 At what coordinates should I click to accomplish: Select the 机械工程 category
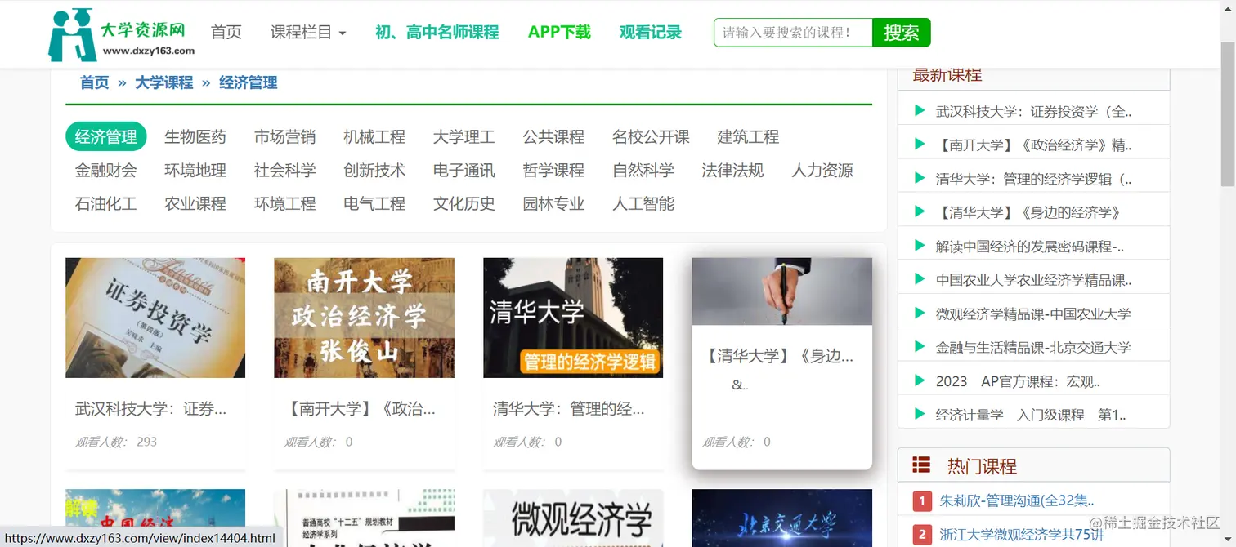coord(374,136)
